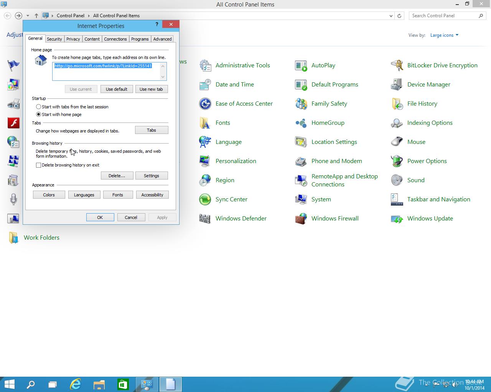Refresh the Control Panel address bar

(x=399, y=16)
